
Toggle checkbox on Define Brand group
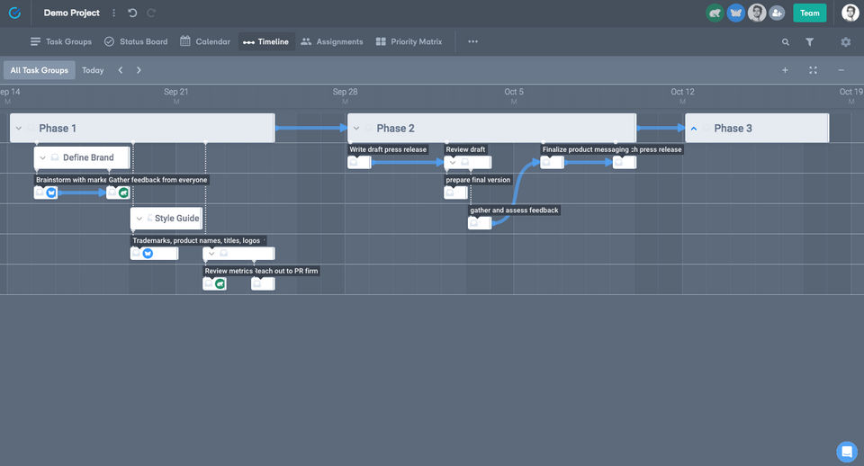point(55,157)
